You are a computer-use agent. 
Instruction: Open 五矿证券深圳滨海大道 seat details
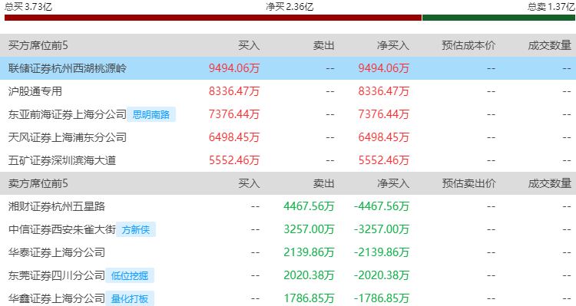pos(62,160)
